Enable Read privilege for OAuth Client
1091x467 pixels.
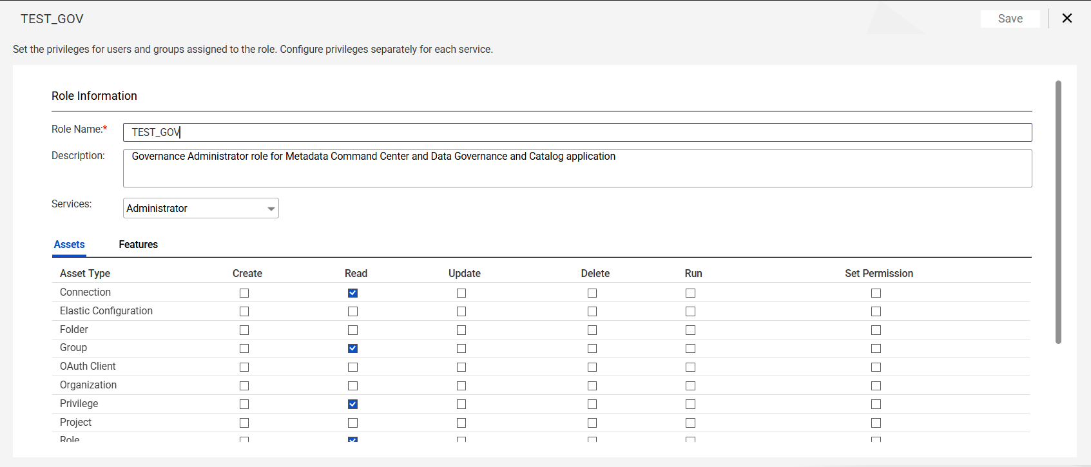(352, 367)
